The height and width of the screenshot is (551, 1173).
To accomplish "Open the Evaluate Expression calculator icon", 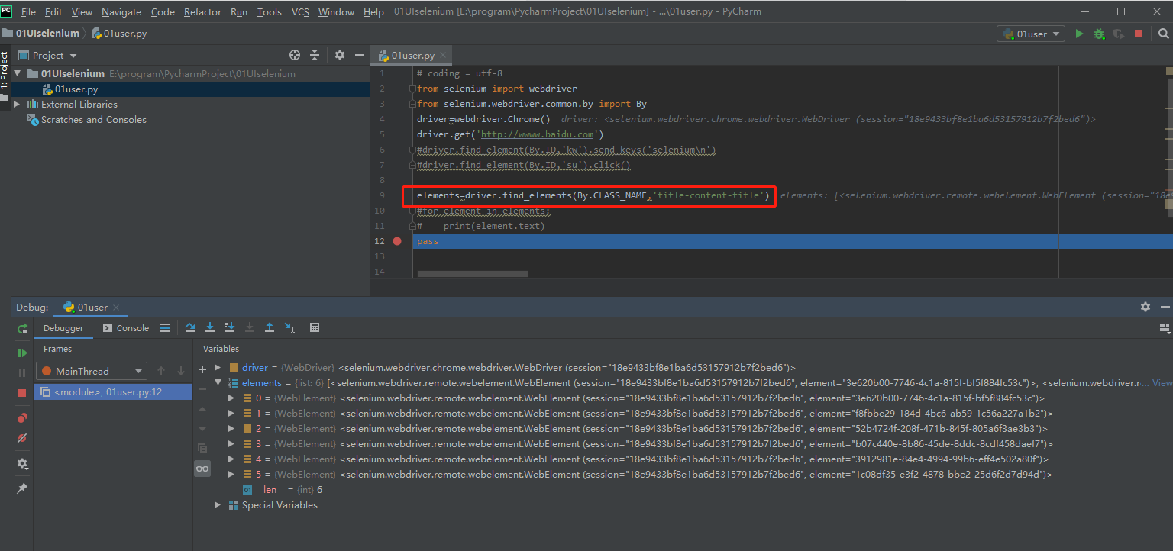I will pyautogui.click(x=315, y=327).
